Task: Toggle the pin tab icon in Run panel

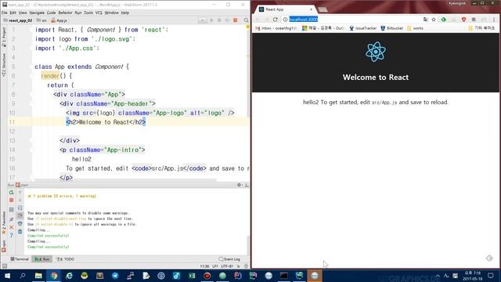Action: tap(11, 219)
